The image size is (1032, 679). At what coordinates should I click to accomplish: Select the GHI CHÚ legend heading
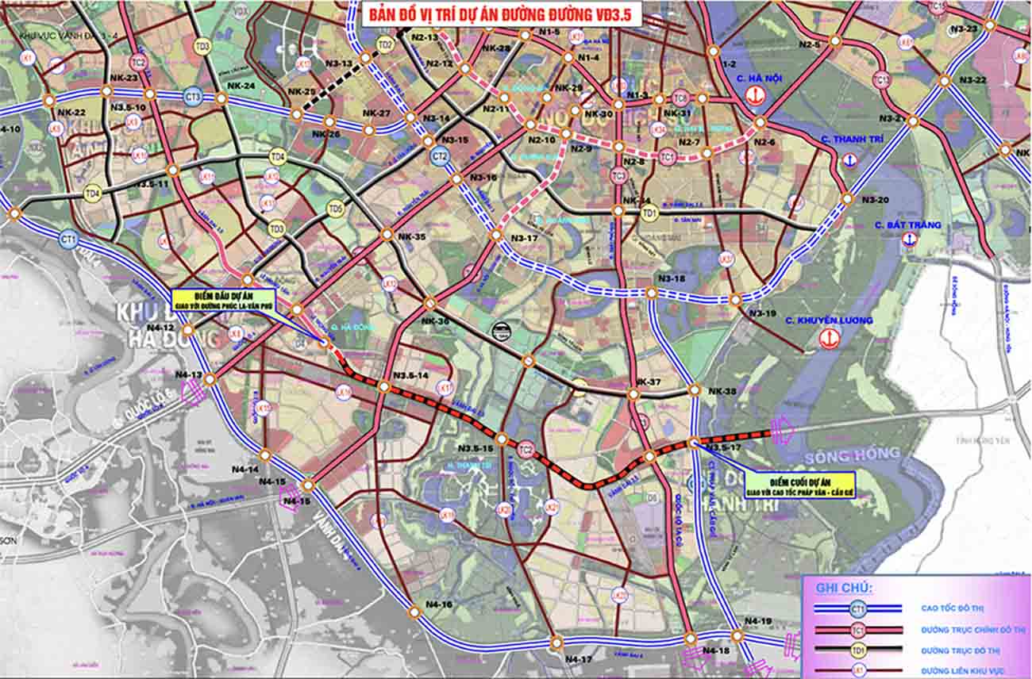(x=844, y=588)
